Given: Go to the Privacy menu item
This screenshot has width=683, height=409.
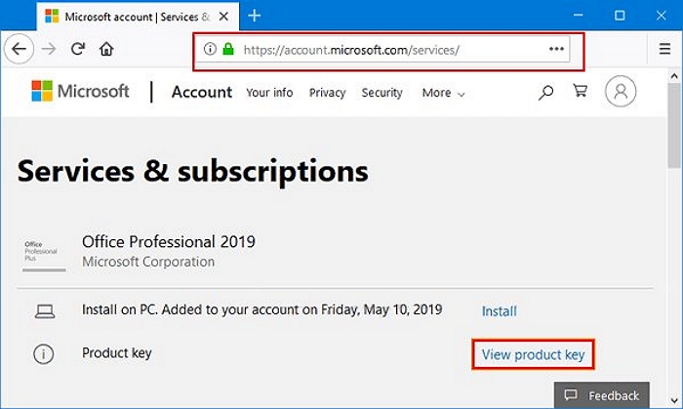Looking at the screenshot, I should (327, 93).
